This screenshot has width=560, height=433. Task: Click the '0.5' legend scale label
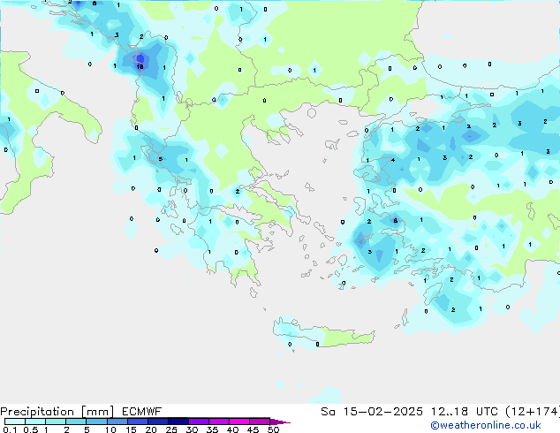(x=30, y=429)
